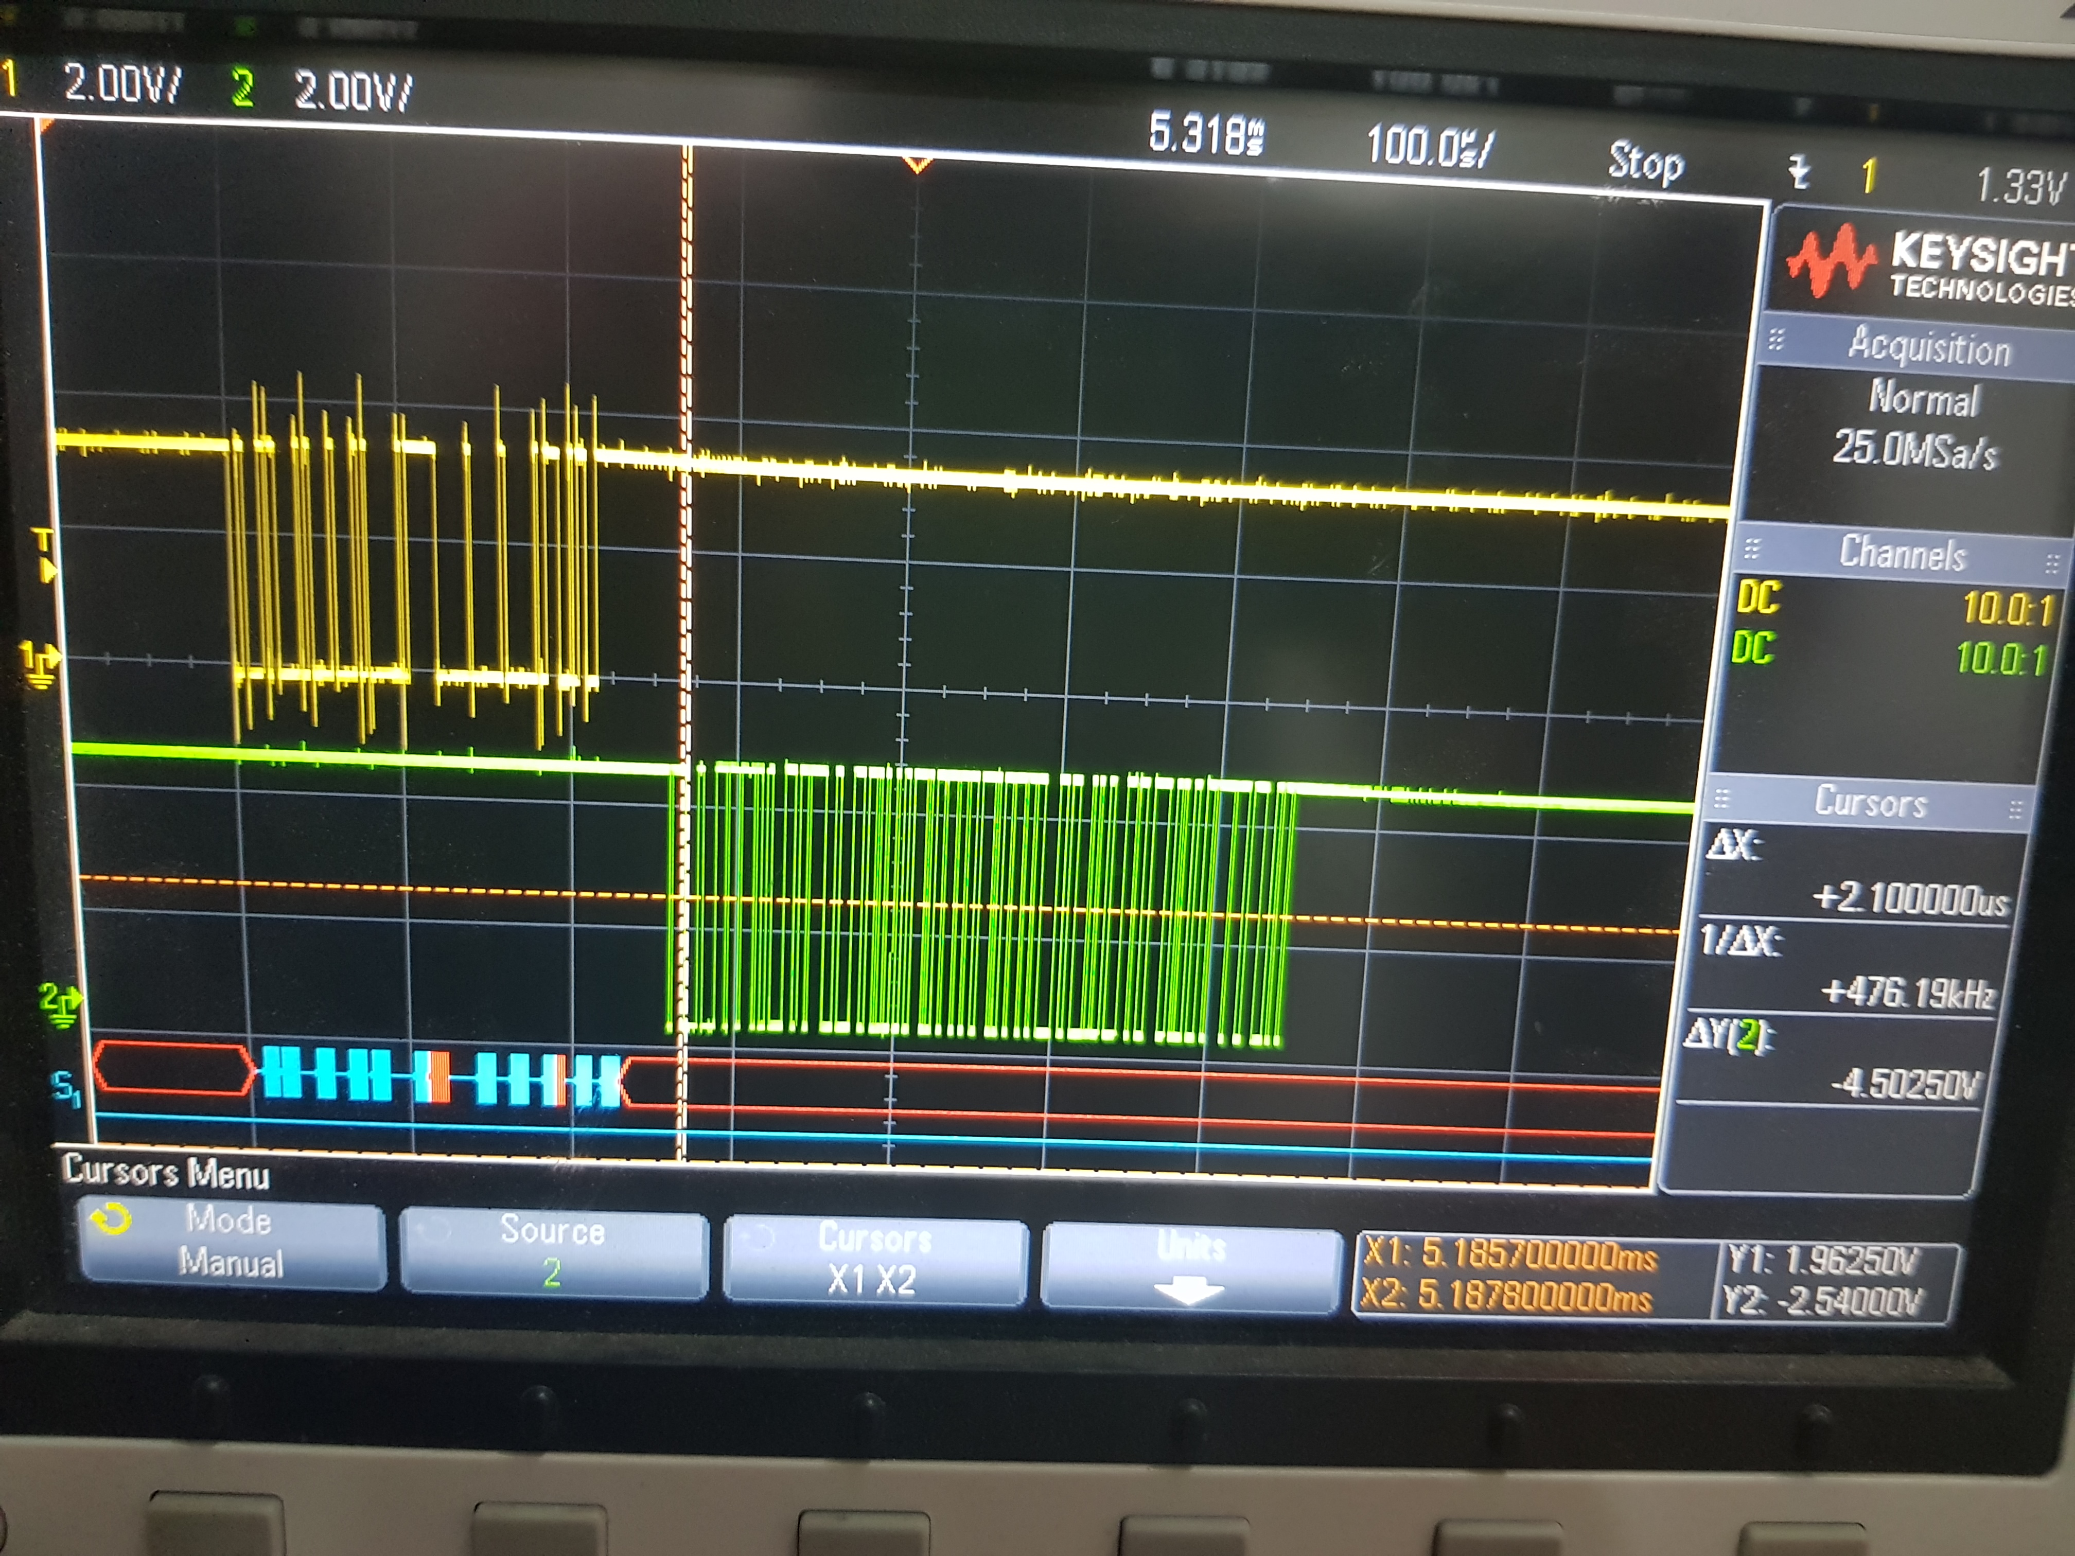2075x1556 pixels.
Task: Open the Mode Manual softkey
Action: pyautogui.click(x=232, y=1242)
